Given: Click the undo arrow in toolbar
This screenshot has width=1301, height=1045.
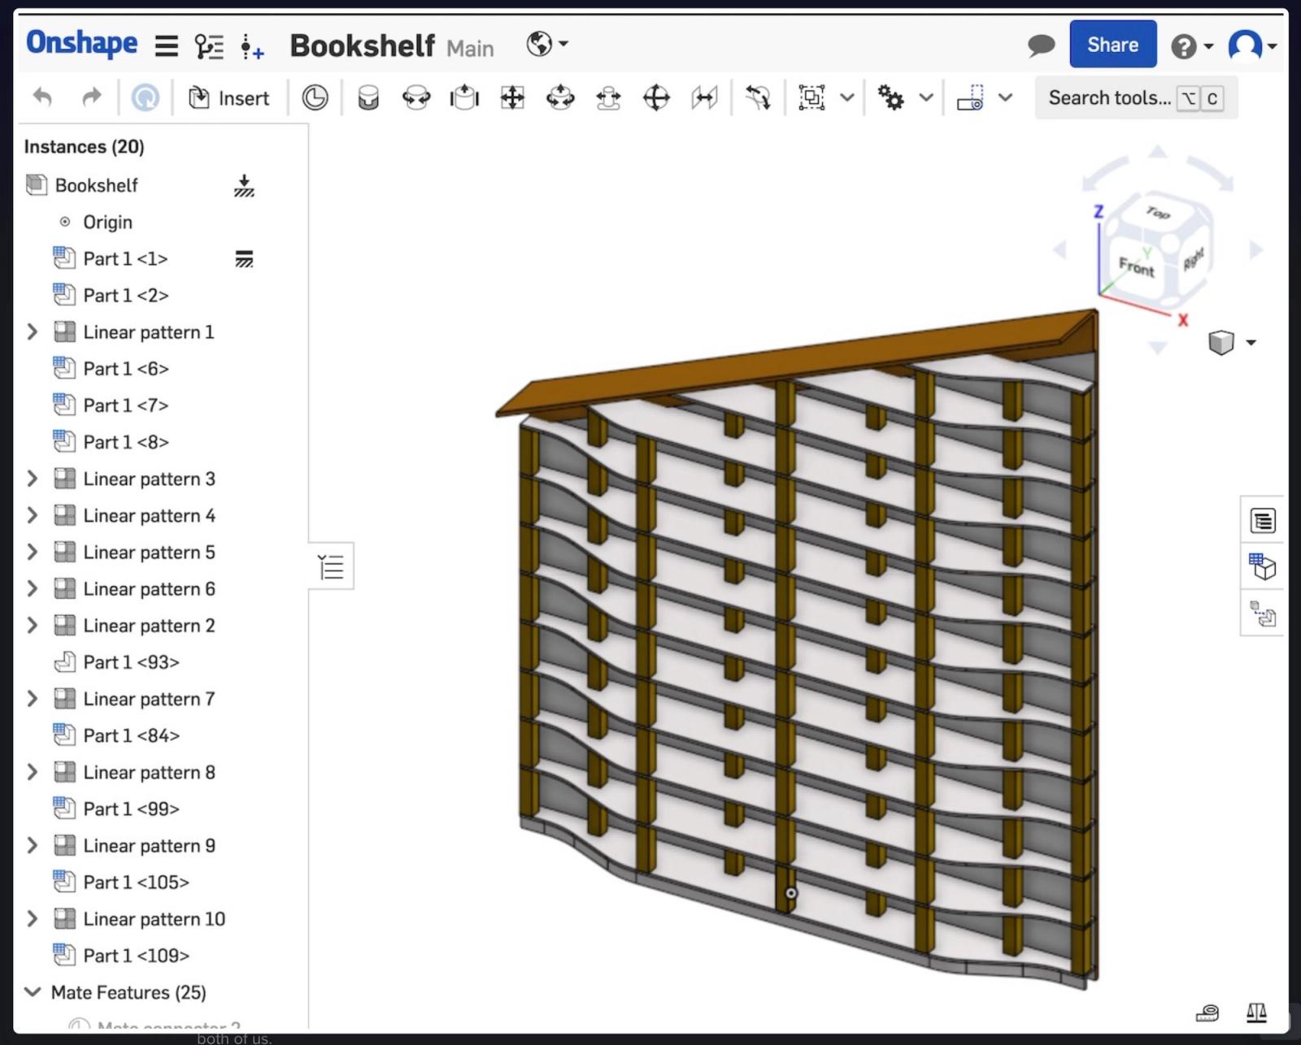Looking at the screenshot, I should click(x=42, y=98).
